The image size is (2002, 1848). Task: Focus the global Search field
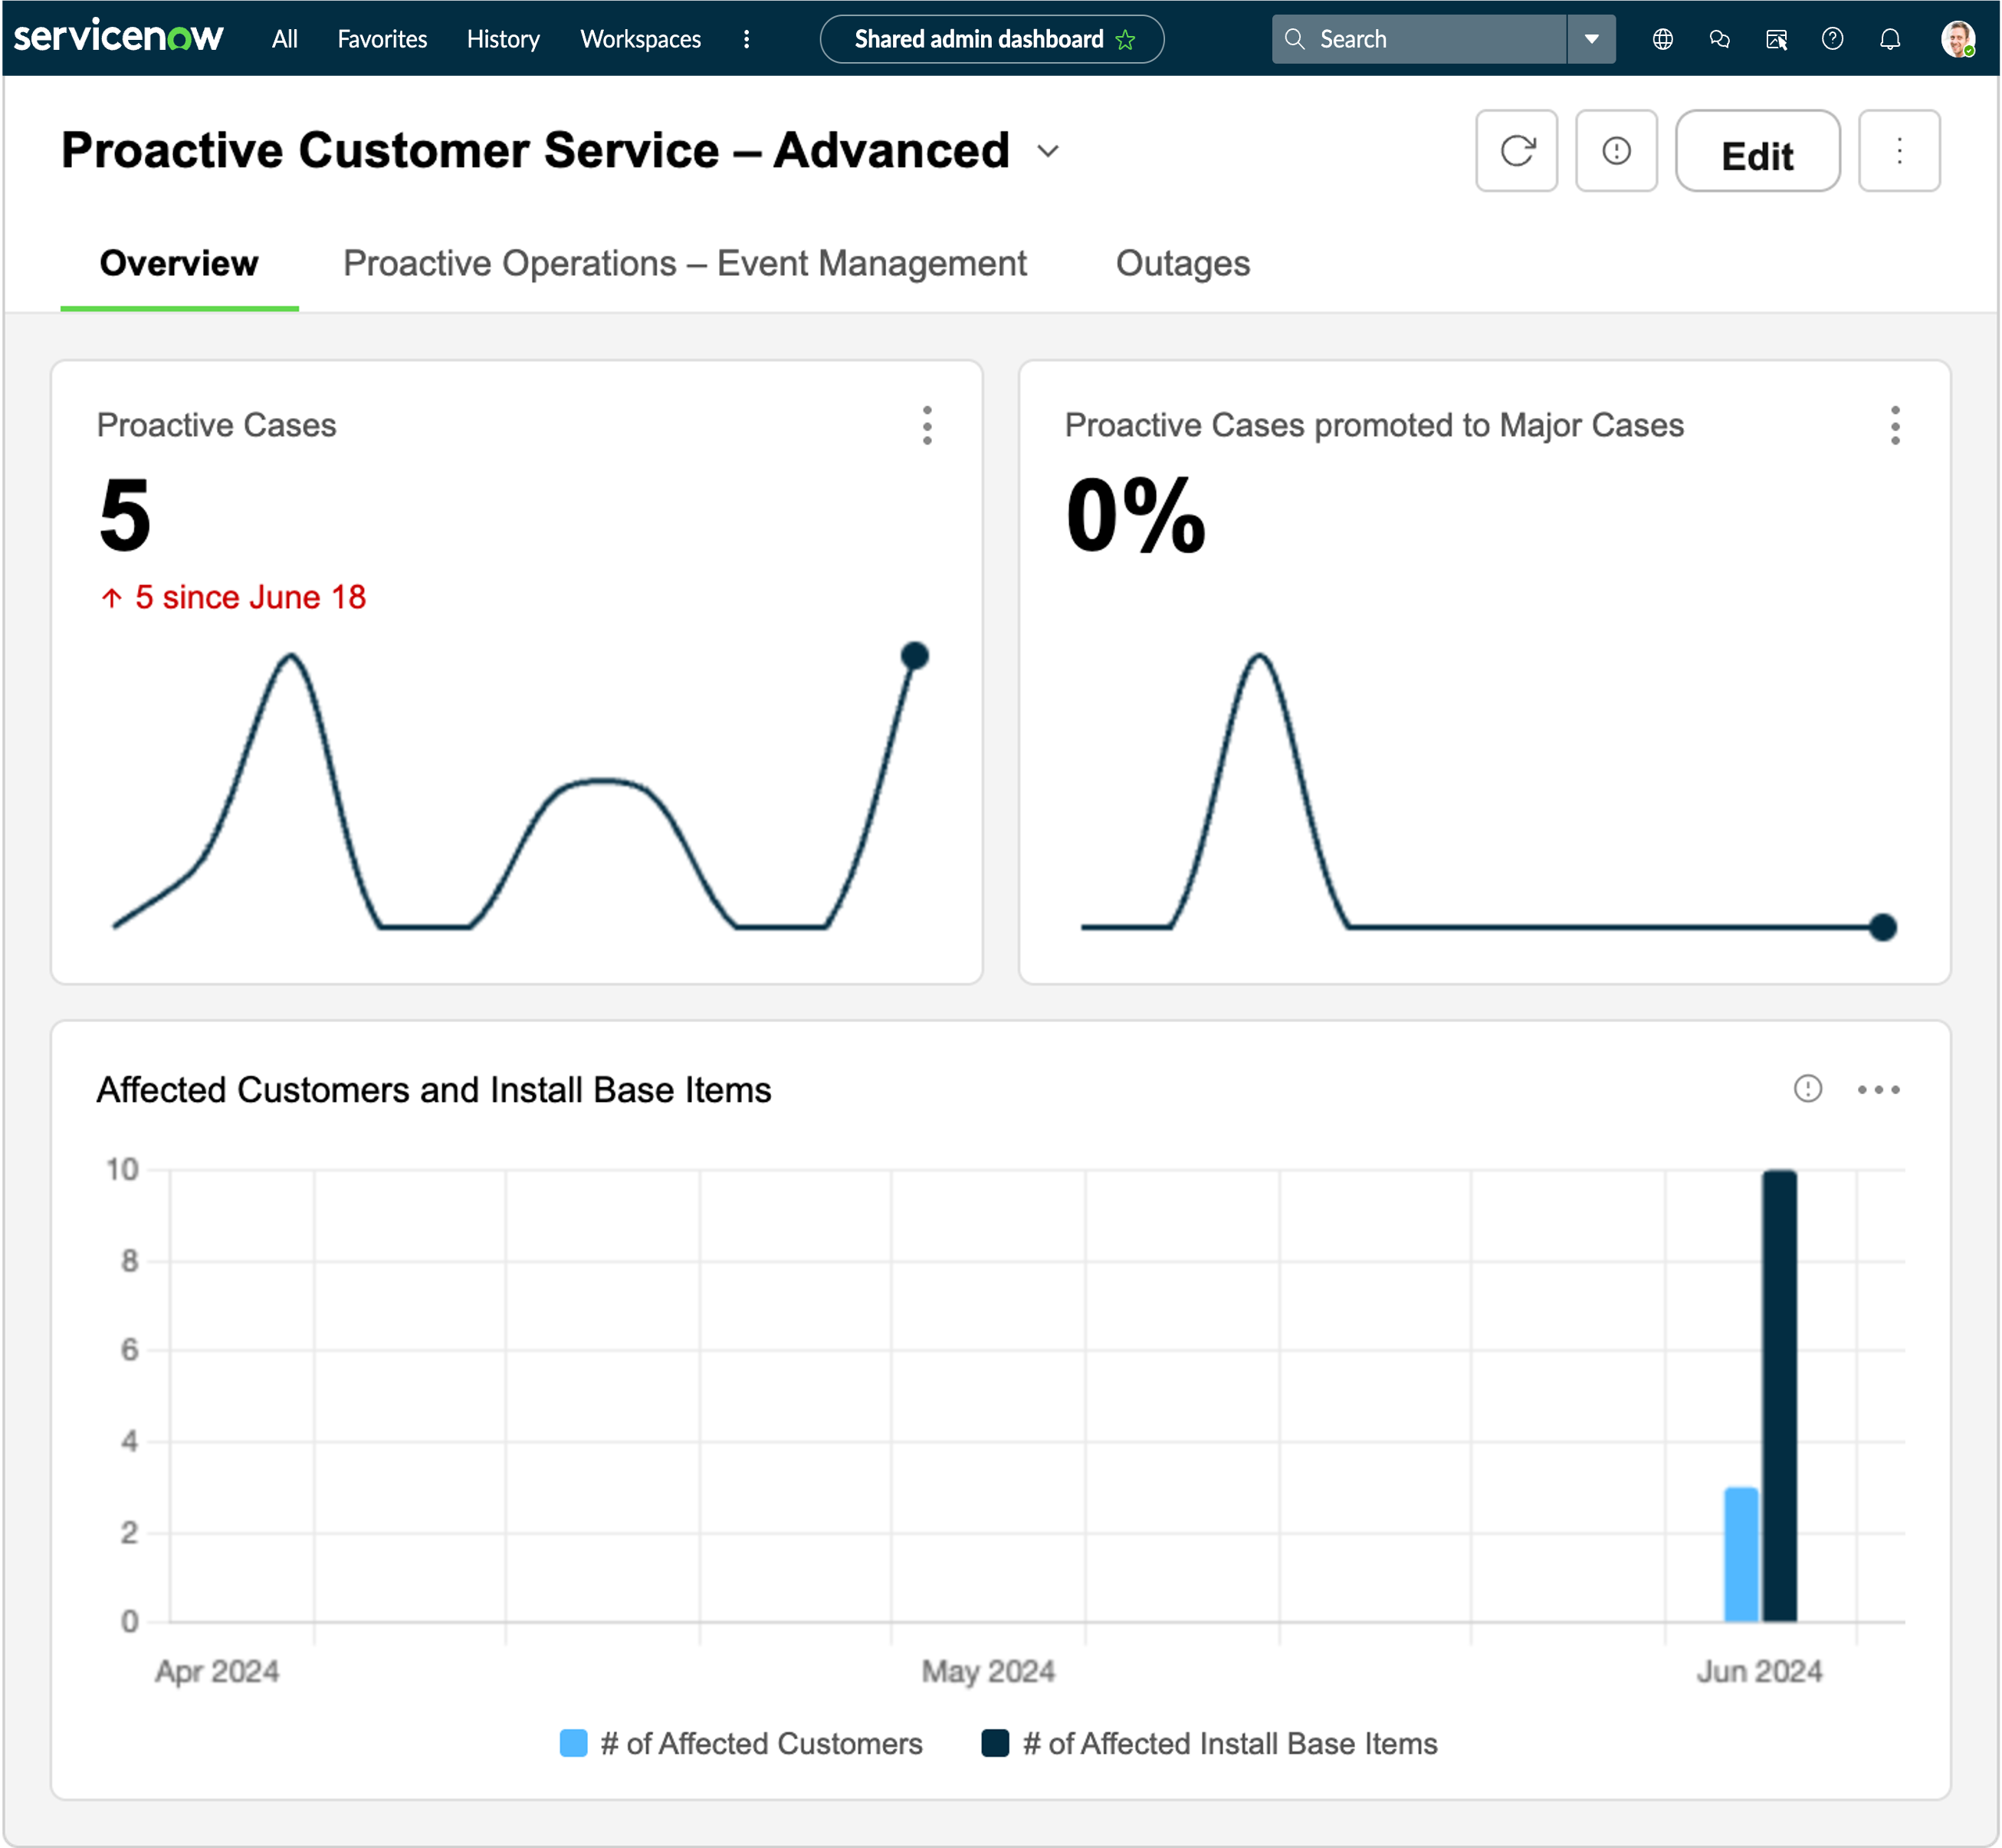click(x=1419, y=39)
